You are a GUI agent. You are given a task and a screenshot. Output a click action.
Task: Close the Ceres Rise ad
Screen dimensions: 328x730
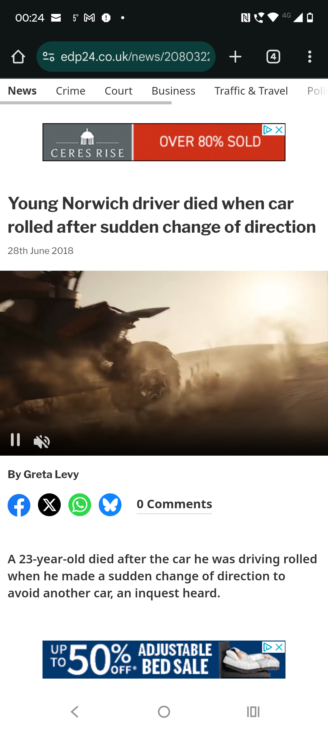[x=279, y=130]
